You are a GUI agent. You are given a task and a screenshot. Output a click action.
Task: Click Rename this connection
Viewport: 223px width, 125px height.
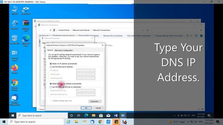[113, 36]
